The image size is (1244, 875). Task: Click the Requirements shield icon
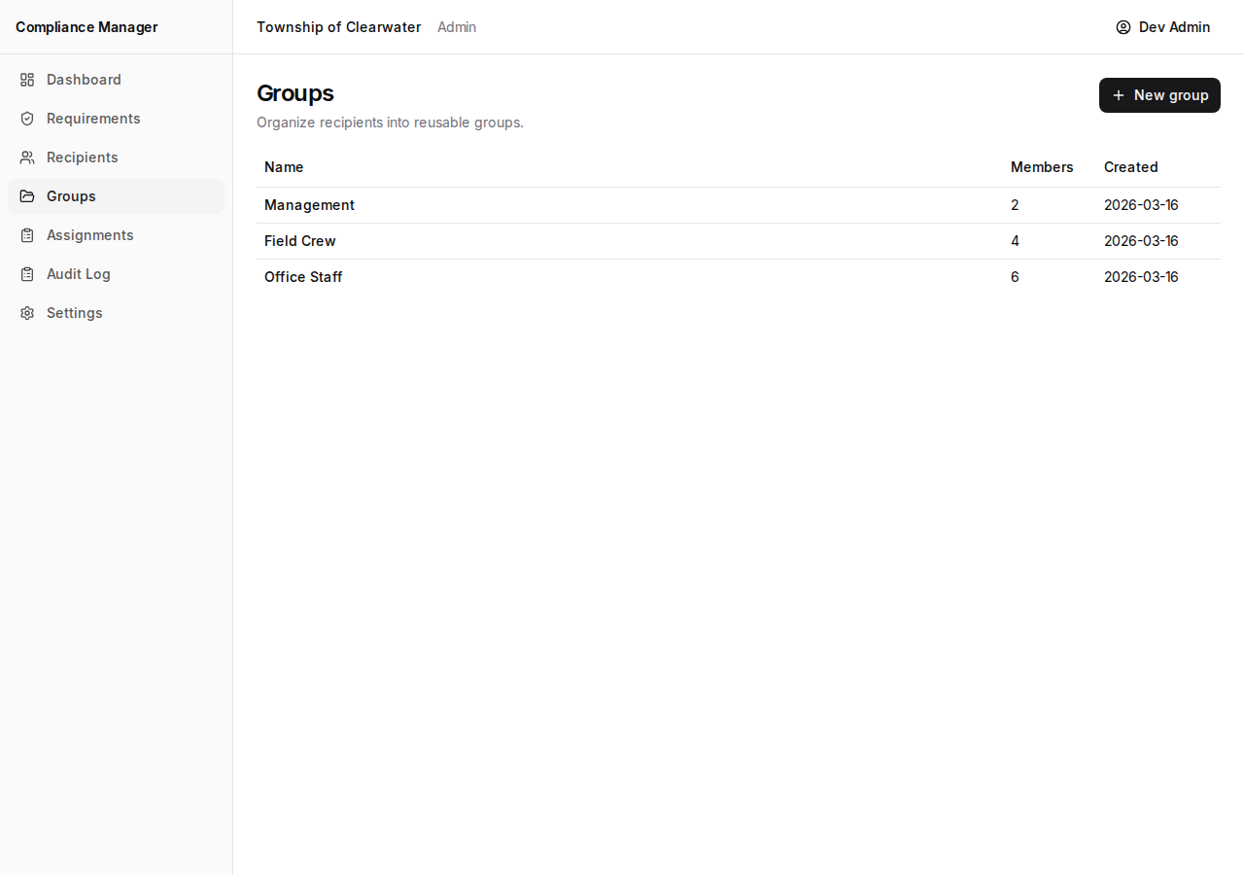(27, 119)
